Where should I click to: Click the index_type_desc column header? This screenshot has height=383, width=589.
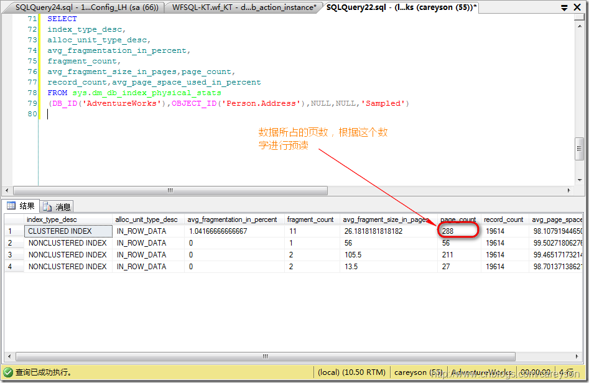click(x=68, y=219)
